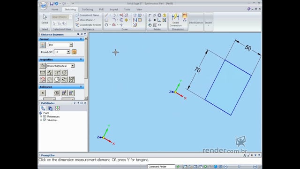
Task: Select the Arc draw tool
Action: point(114,15)
